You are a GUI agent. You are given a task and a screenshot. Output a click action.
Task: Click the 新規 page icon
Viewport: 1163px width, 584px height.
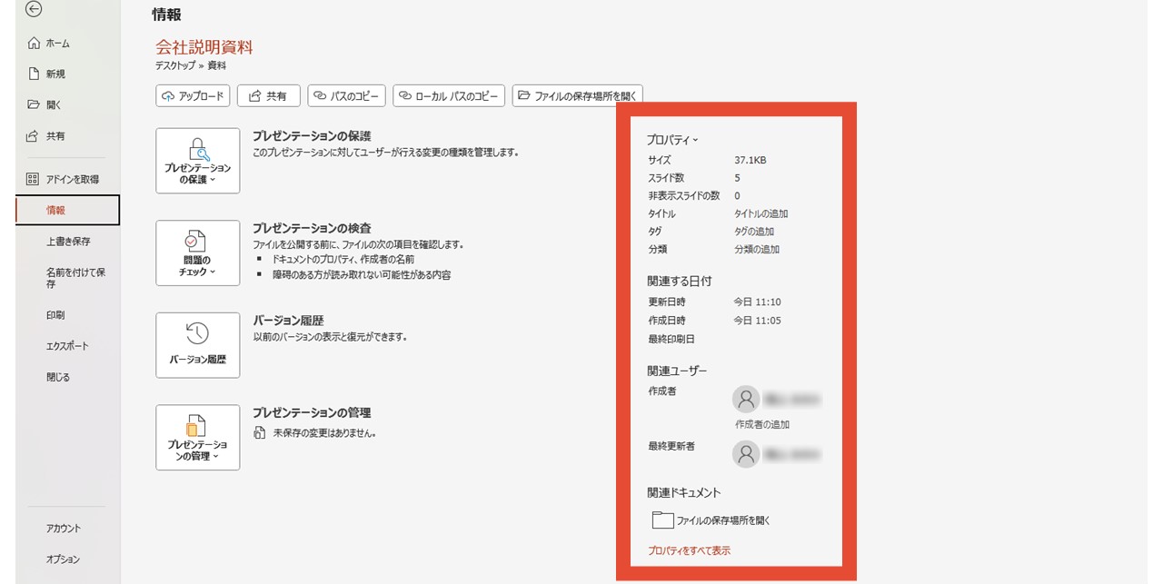click(x=35, y=74)
